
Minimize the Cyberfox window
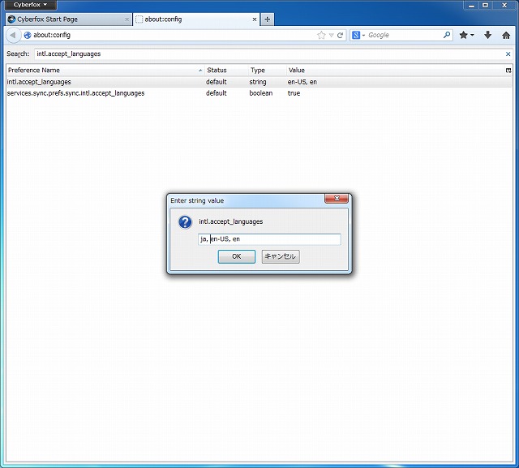pyautogui.click(x=471, y=5)
